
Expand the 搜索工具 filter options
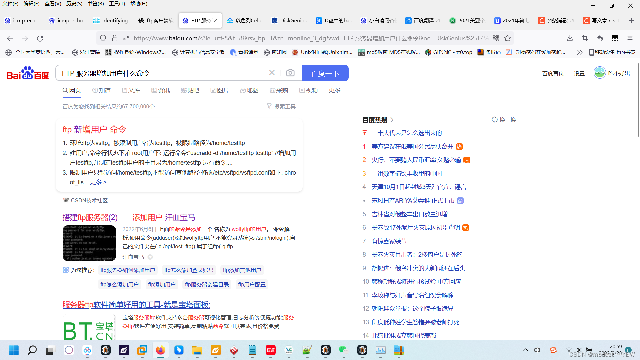coord(281,106)
